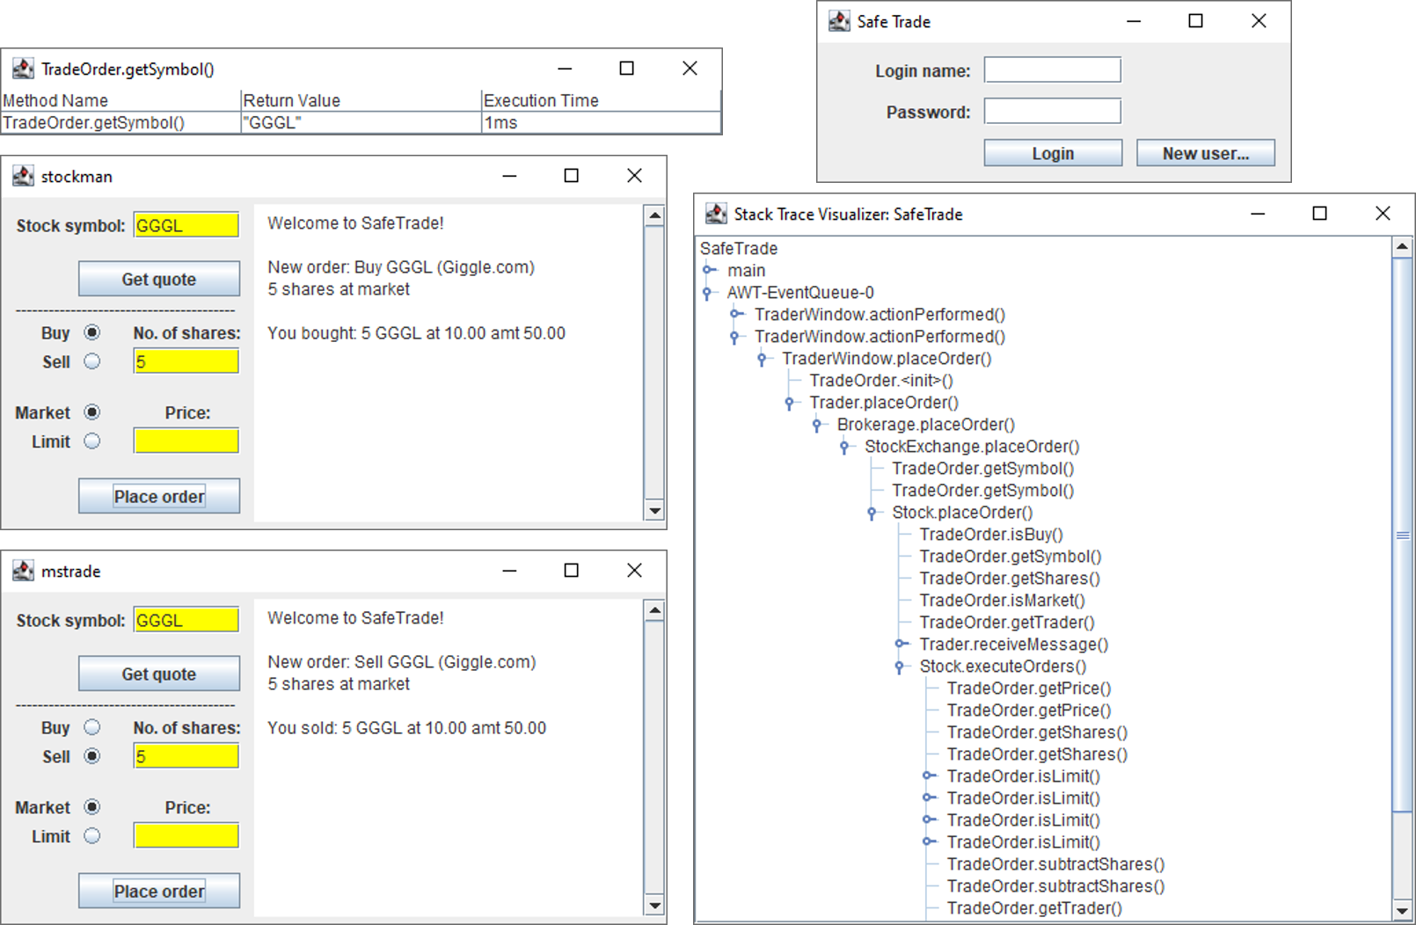1416x925 pixels.
Task: Click Place order in stockman window
Action: 159,496
